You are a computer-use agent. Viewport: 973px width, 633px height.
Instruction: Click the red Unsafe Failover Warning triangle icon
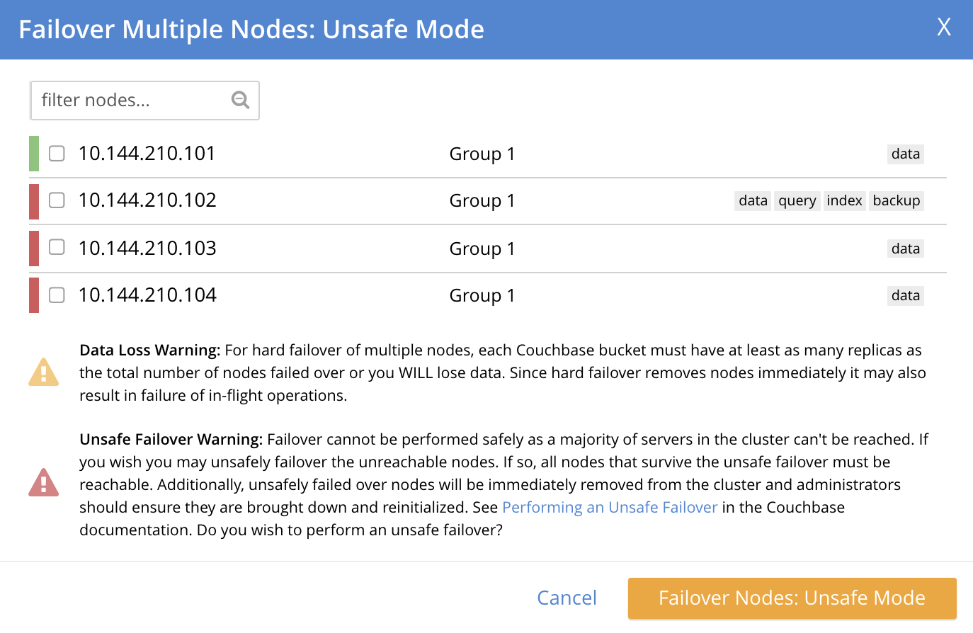[x=44, y=483]
